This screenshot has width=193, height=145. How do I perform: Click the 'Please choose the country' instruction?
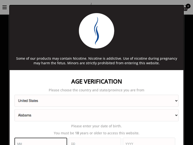pos(97,90)
